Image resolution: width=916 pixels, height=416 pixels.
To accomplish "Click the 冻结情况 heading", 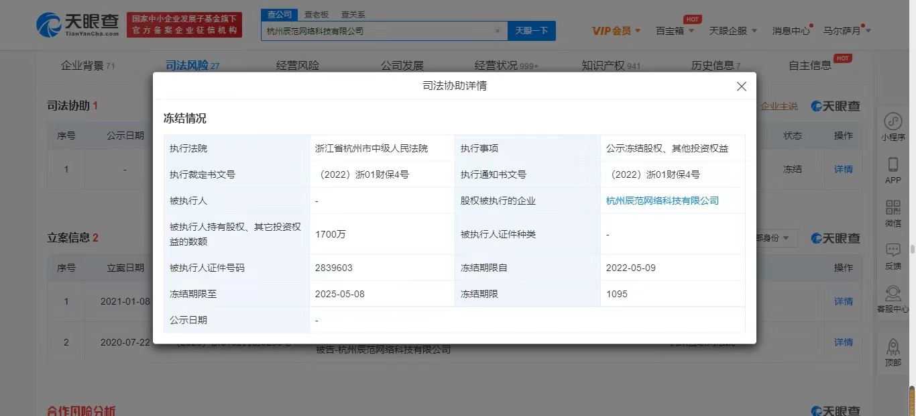I will [185, 118].
